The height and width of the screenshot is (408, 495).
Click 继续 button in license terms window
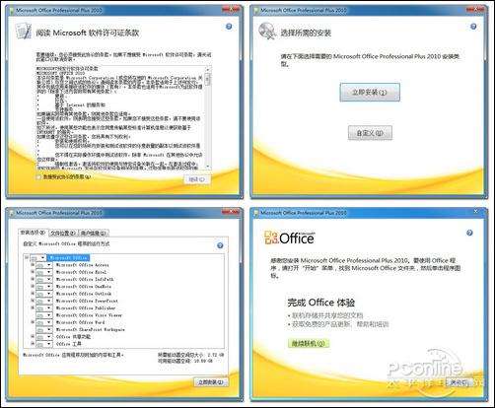[197, 179]
